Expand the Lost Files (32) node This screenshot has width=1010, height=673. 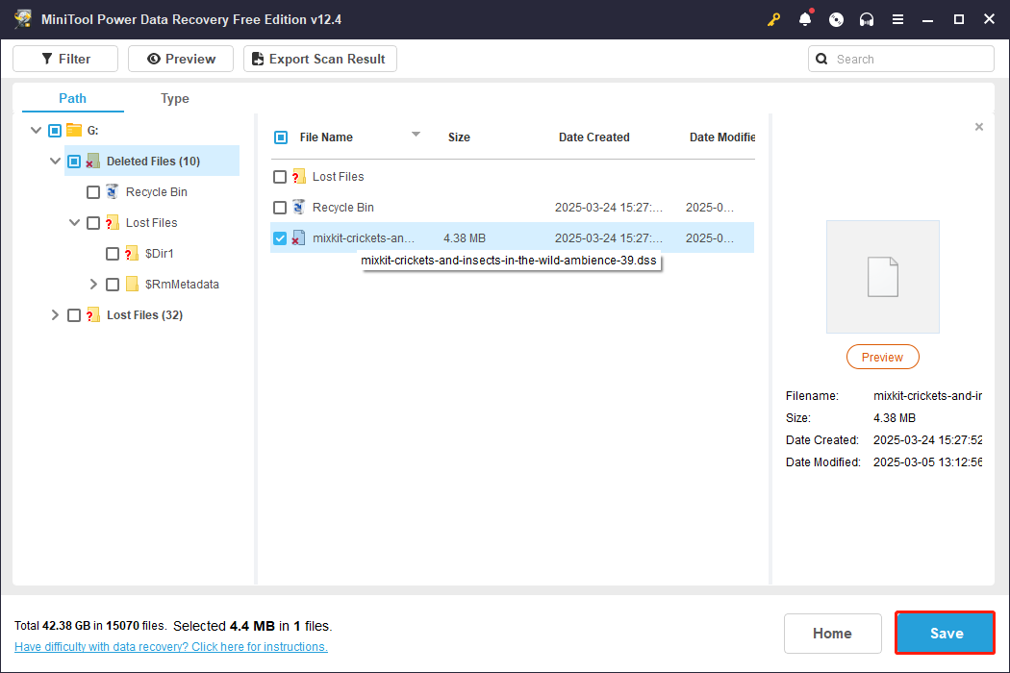click(55, 315)
